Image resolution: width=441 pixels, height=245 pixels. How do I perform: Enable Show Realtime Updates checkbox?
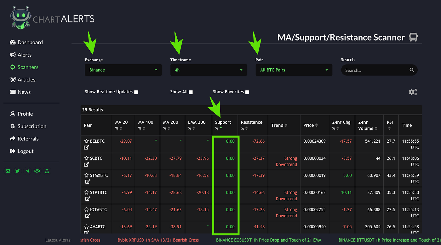pos(136,92)
